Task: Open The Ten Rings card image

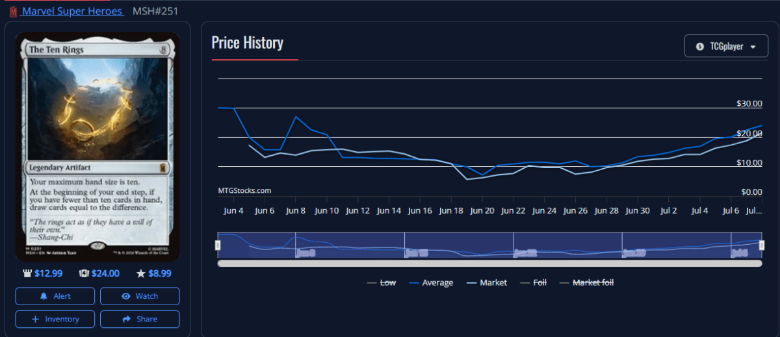Action: 97,147
